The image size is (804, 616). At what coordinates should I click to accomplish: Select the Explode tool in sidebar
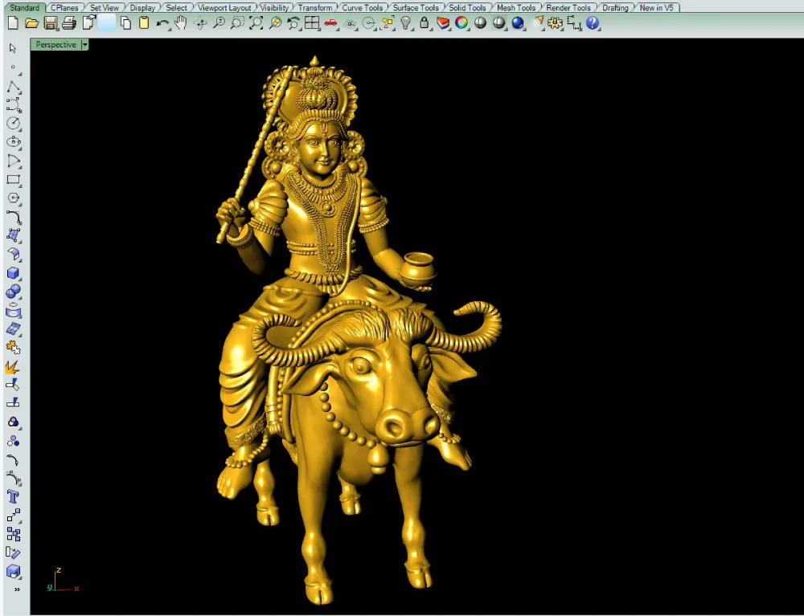pyautogui.click(x=12, y=367)
